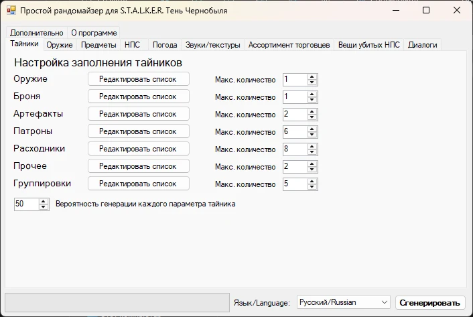
Task: Select the Тайники tab
Action: pos(24,44)
